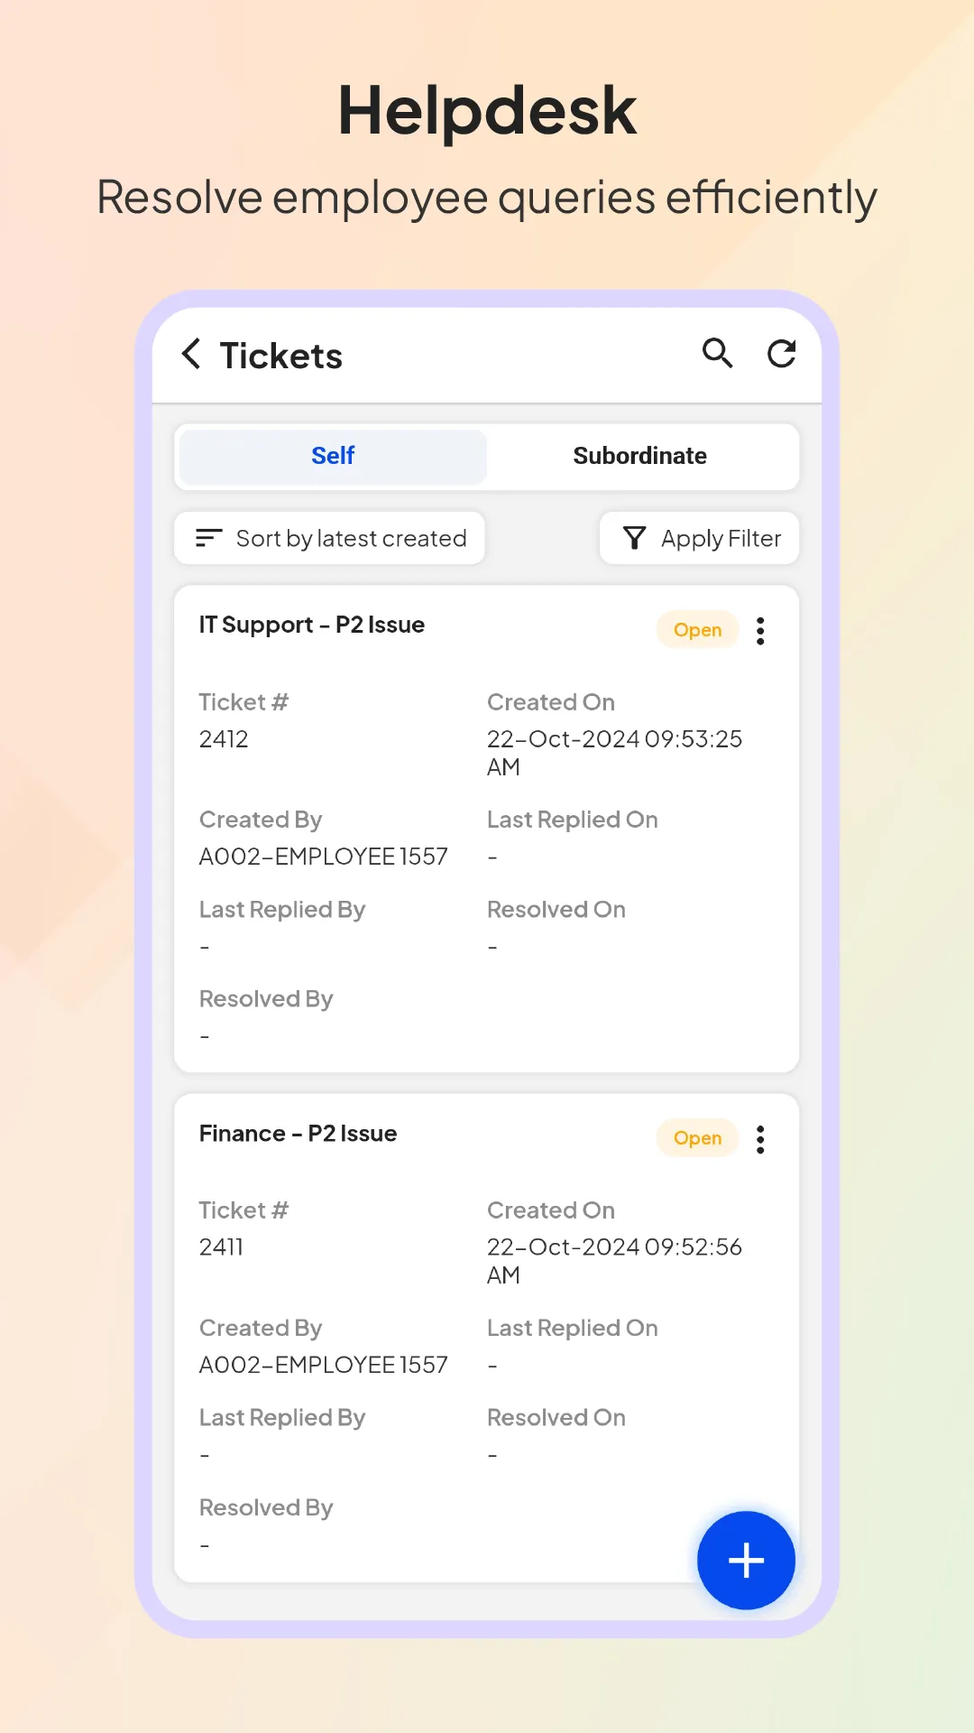Open the IT Support - P2 Issue ticket

click(312, 625)
